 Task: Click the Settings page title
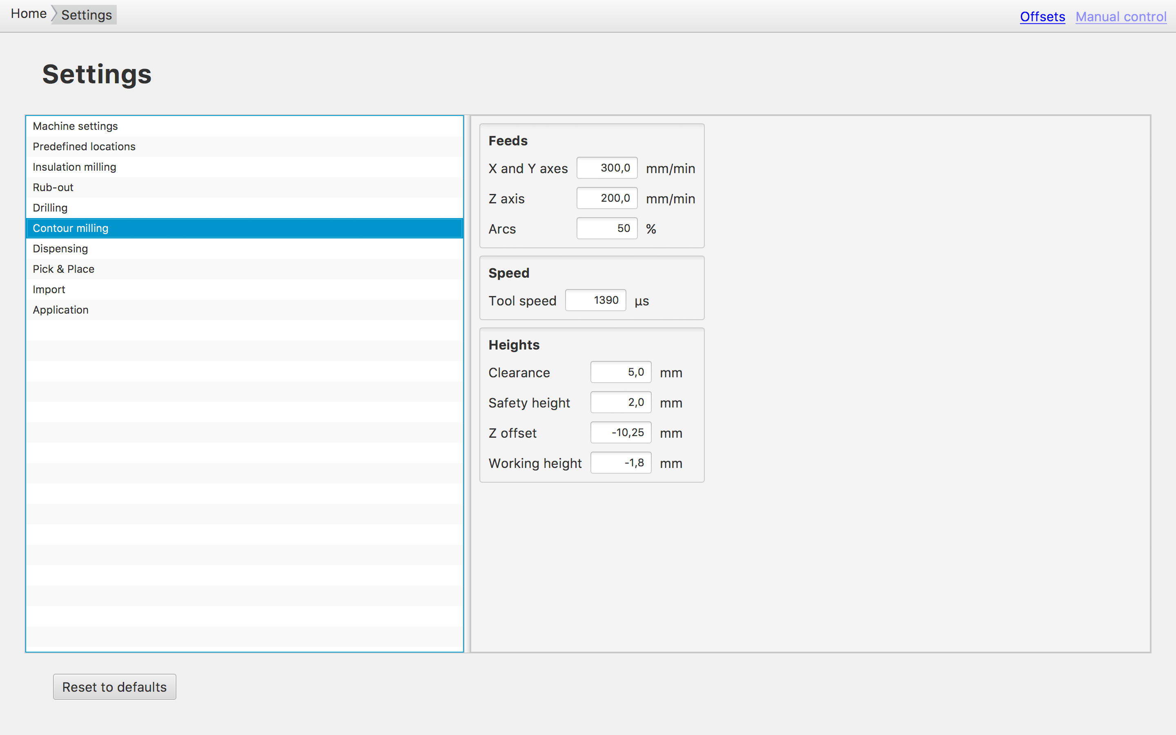tap(97, 74)
